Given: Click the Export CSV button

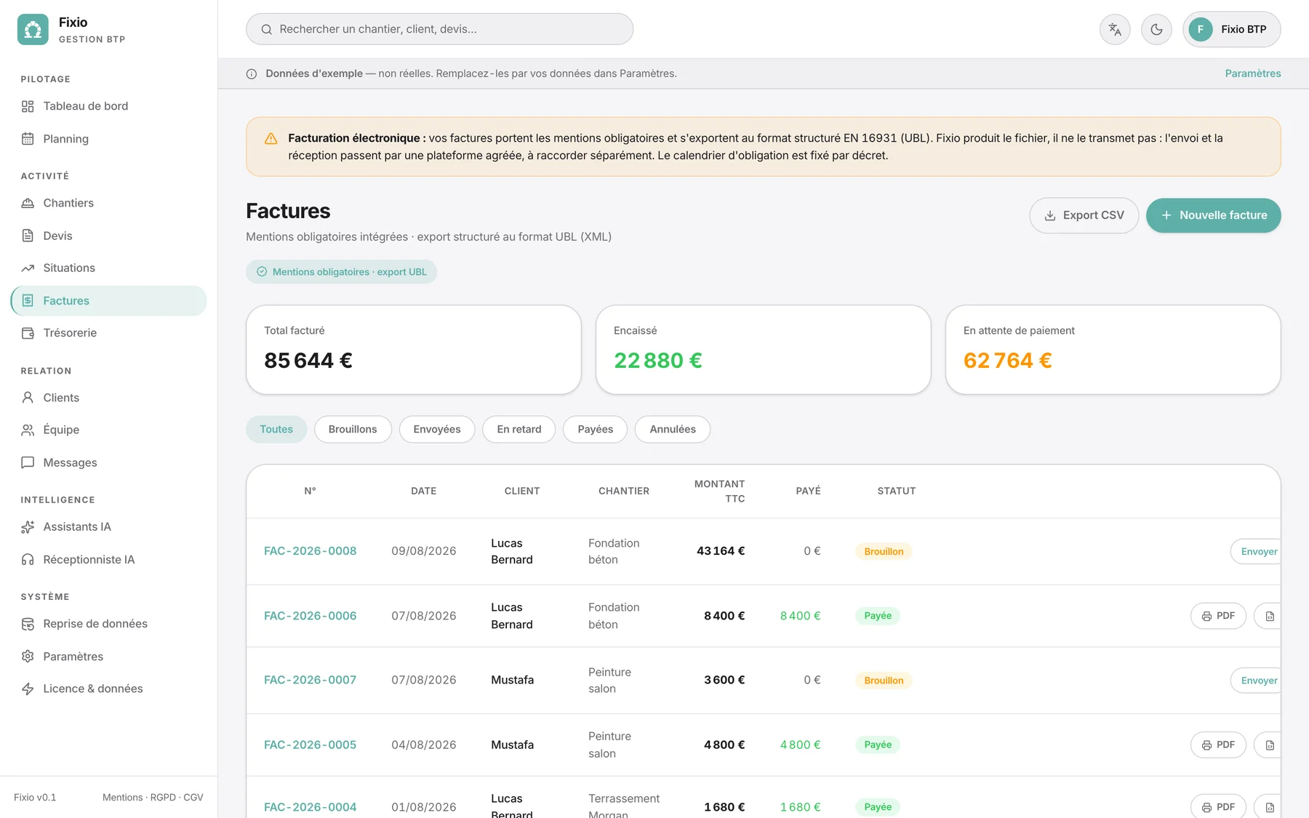Looking at the screenshot, I should 1084,215.
